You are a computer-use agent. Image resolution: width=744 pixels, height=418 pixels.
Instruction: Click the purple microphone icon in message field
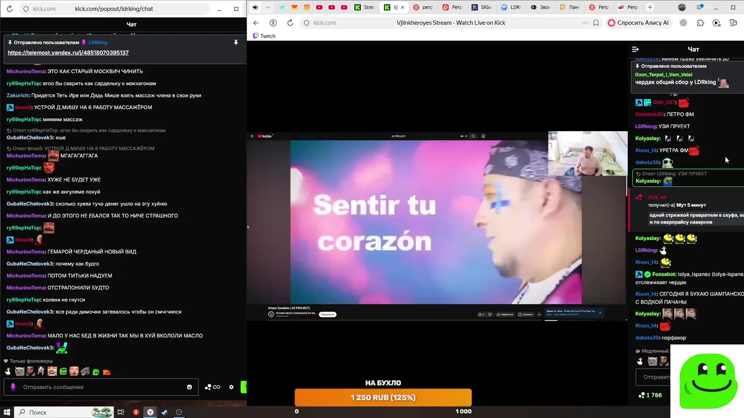click(13, 387)
